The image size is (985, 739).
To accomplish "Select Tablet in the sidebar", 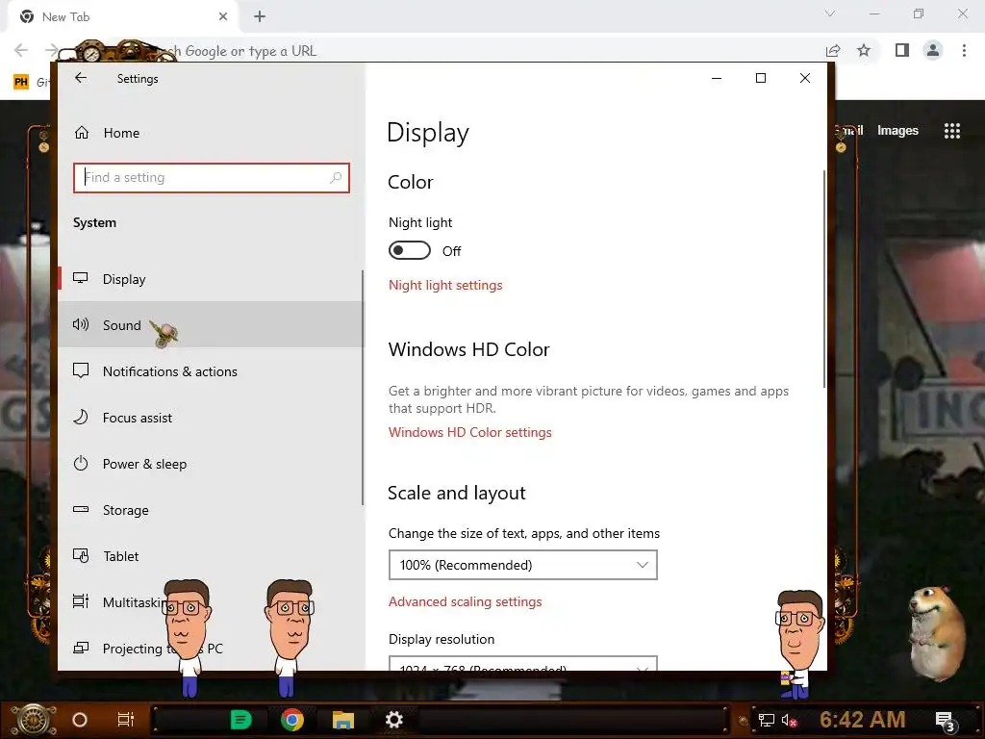I will [211, 556].
